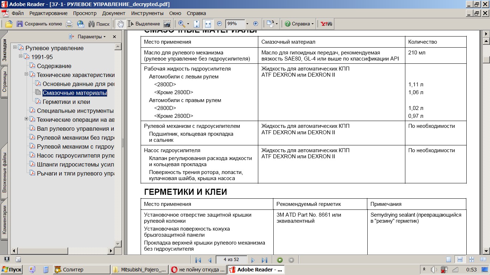Toggle single page layout view

pyautogui.click(x=448, y=260)
